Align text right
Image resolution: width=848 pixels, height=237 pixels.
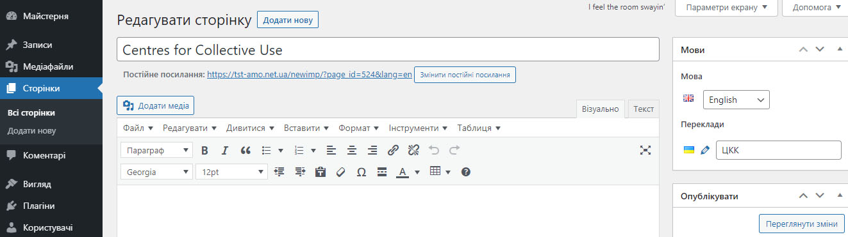coord(372,151)
